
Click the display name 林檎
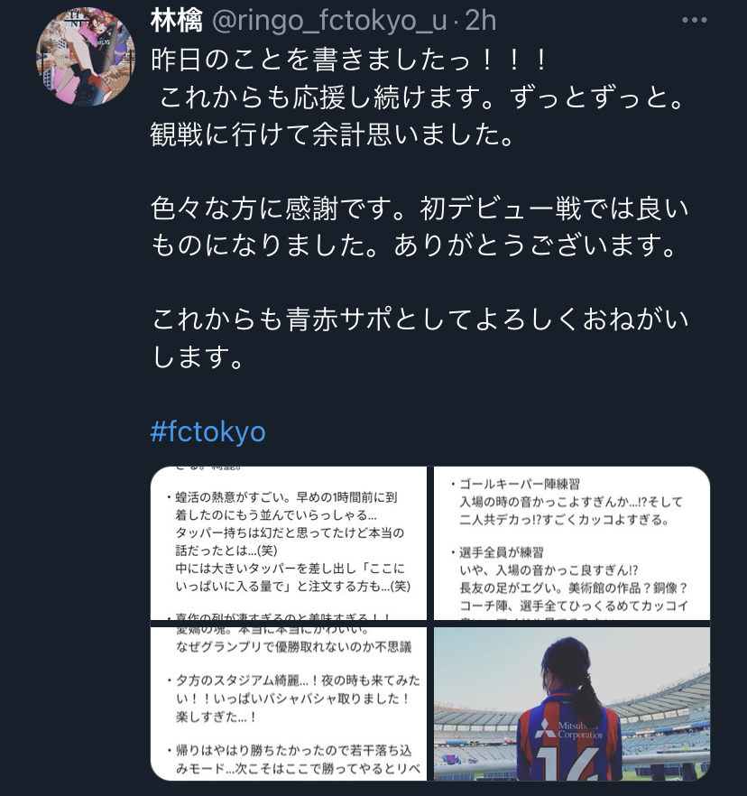click(x=177, y=21)
